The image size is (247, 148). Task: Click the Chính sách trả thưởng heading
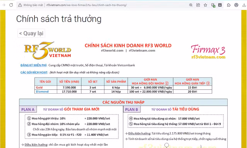click(59, 19)
